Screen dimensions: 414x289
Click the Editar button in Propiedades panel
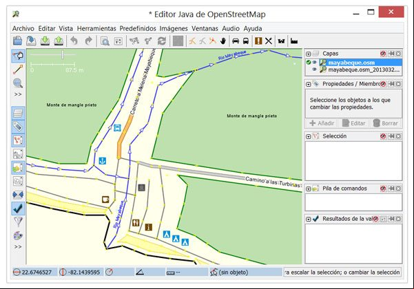[x=354, y=123]
